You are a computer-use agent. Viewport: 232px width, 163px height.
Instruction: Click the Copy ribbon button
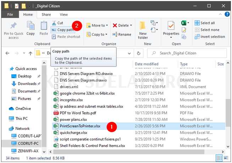coord(31,28)
